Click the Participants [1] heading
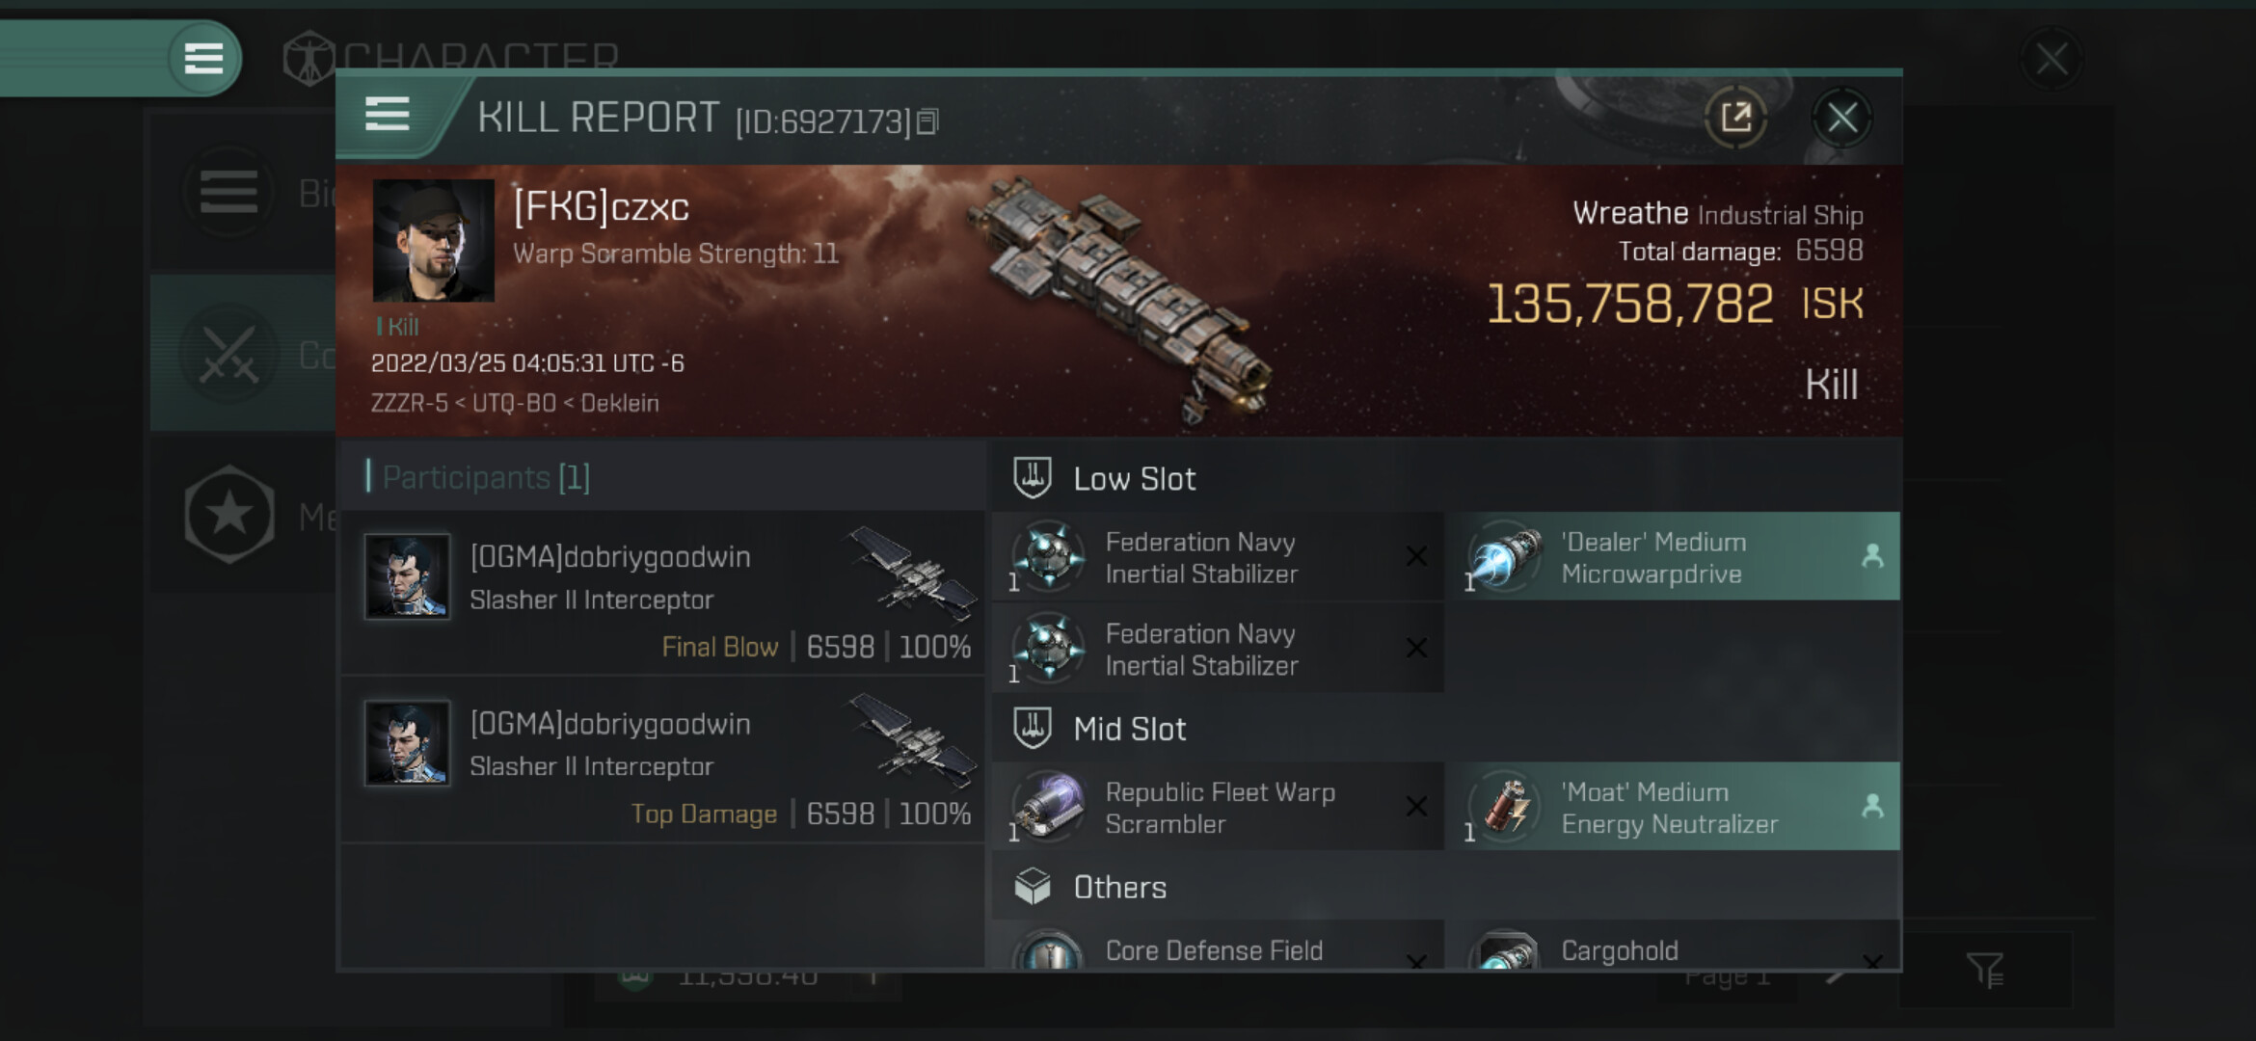The height and width of the screenshot is (1041, 2256). (x=486, y=477)
